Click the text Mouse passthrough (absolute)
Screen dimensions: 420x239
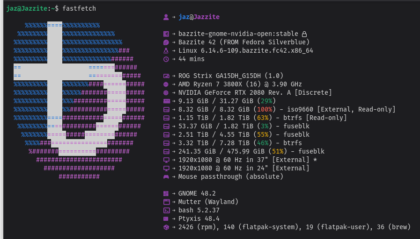coord(231,177)
